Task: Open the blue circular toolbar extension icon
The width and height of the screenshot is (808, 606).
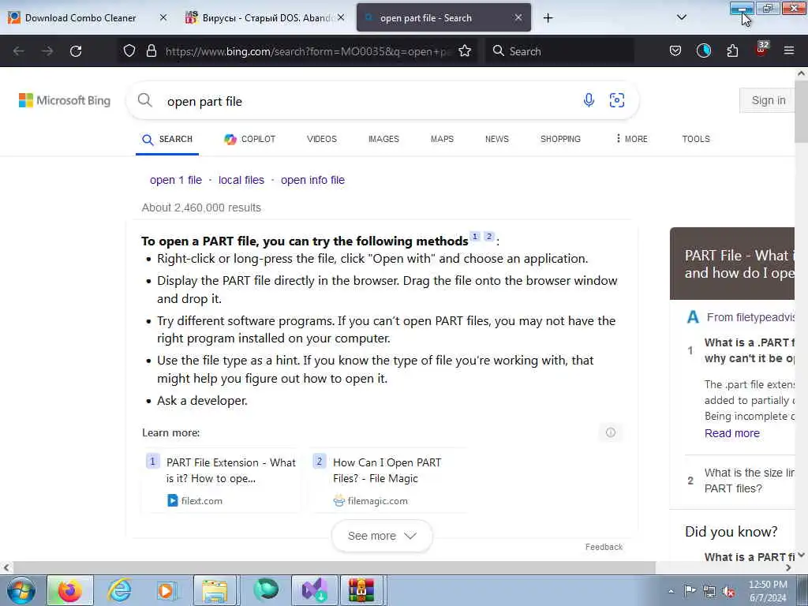Action: pos(703,50)
